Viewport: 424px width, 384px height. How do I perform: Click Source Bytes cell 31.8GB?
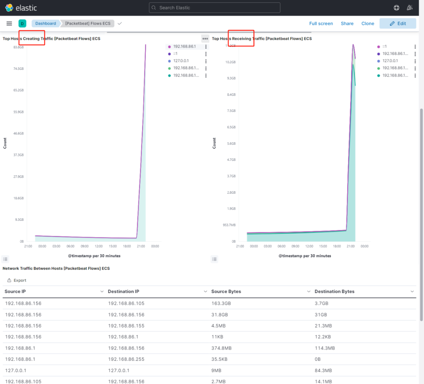[219, 315]
